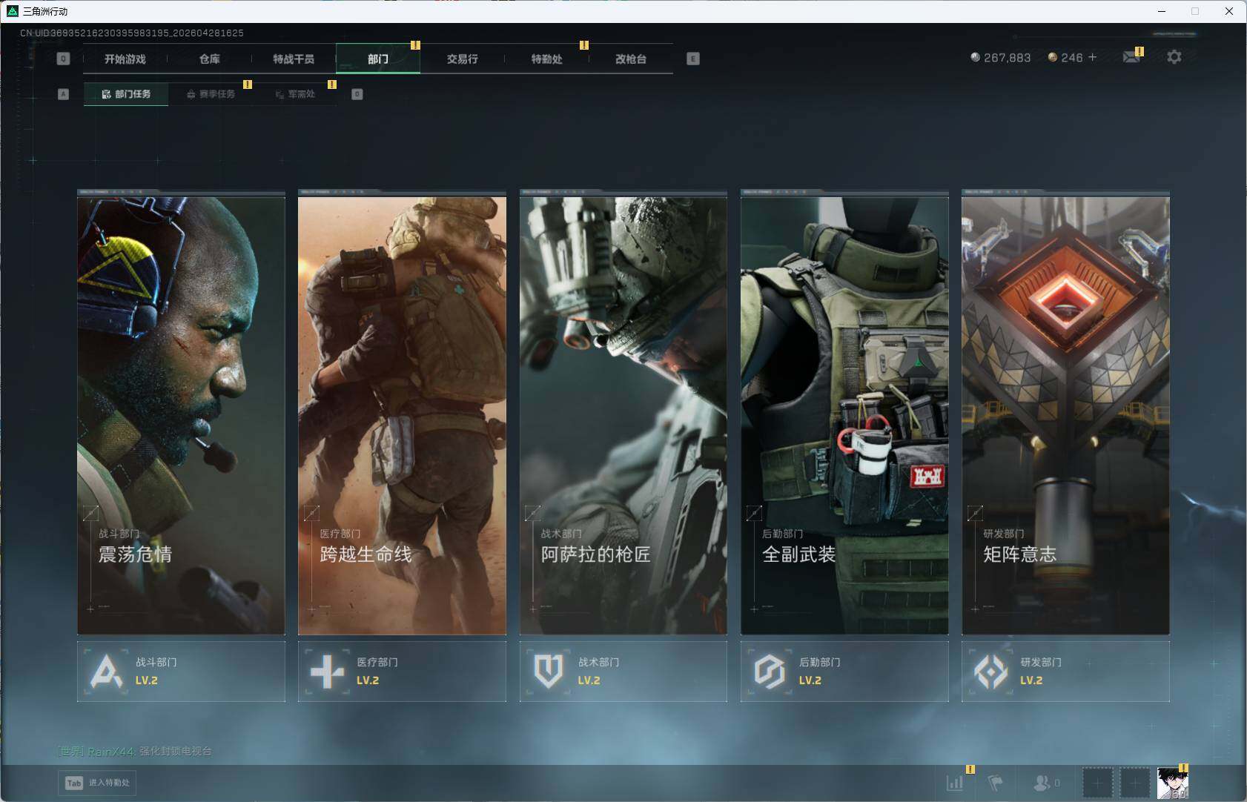1247x802 pixels.
Task: Open the mail inbox envelope icon
Action: (1131, 57)
